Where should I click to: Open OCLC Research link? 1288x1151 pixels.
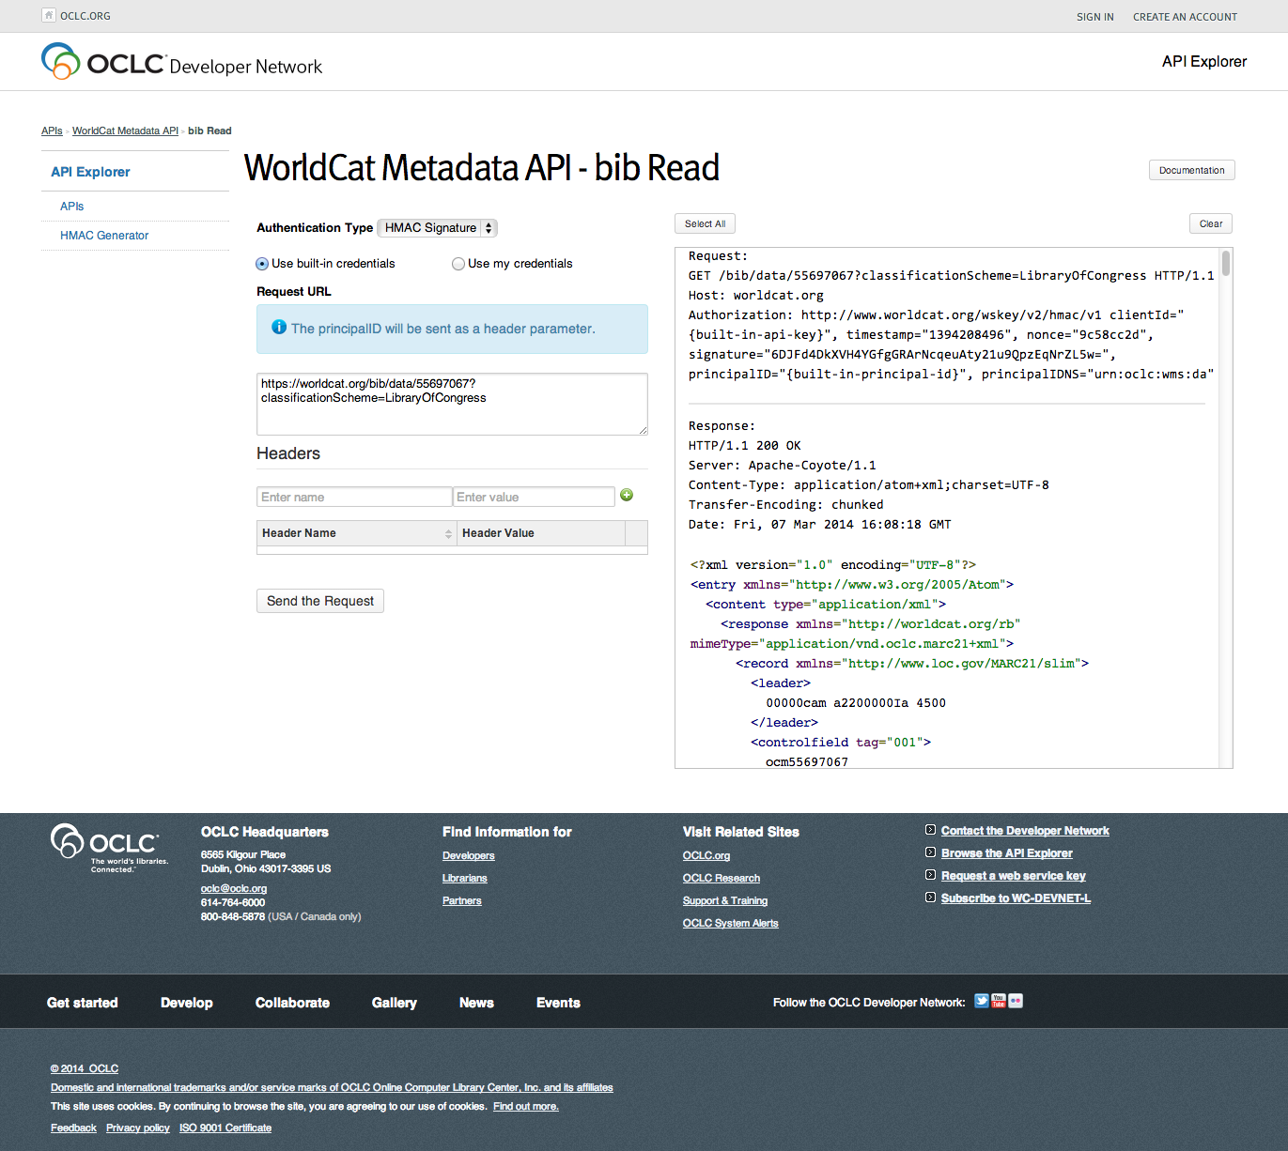pyautogui.click(x=722, y=878)
